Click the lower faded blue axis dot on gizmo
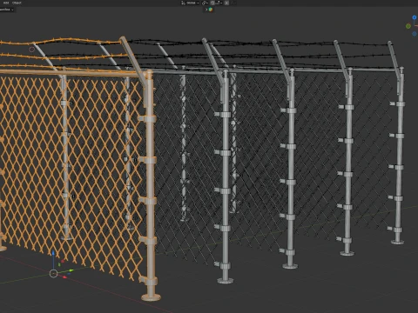418x313 pixels. 415,34
